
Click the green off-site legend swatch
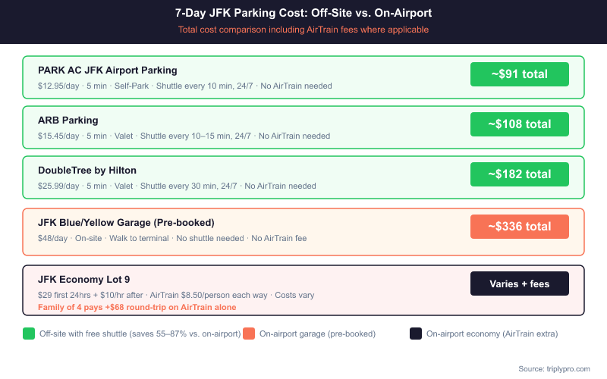[x=29, y=334]
